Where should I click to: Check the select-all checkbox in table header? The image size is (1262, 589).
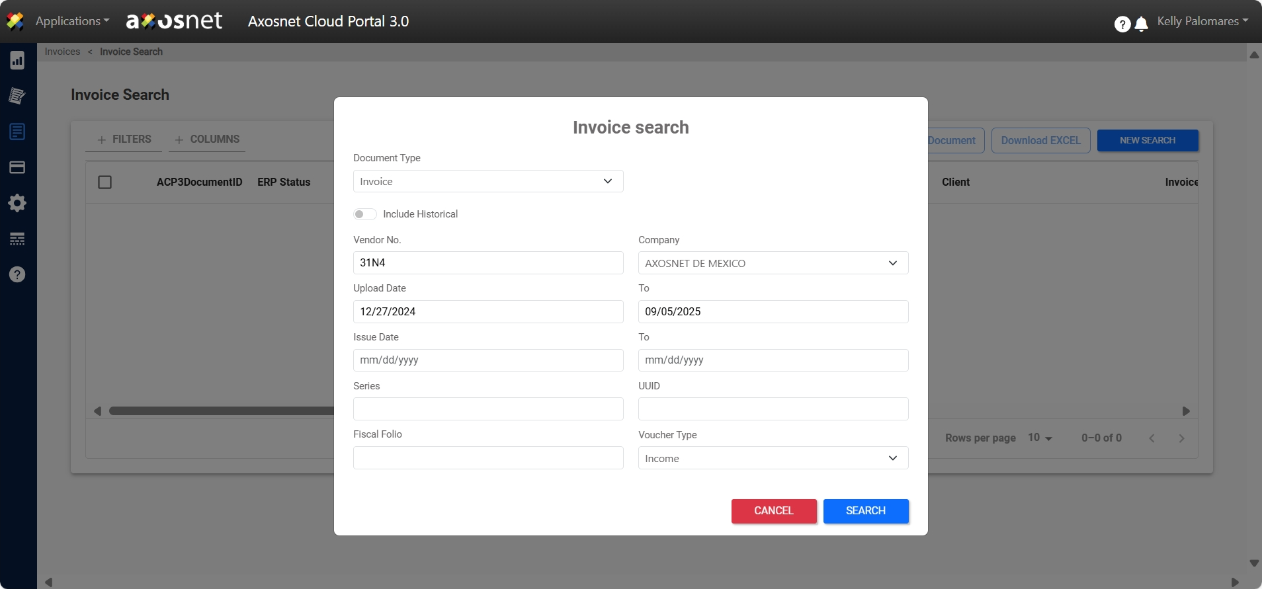point(105,182)
